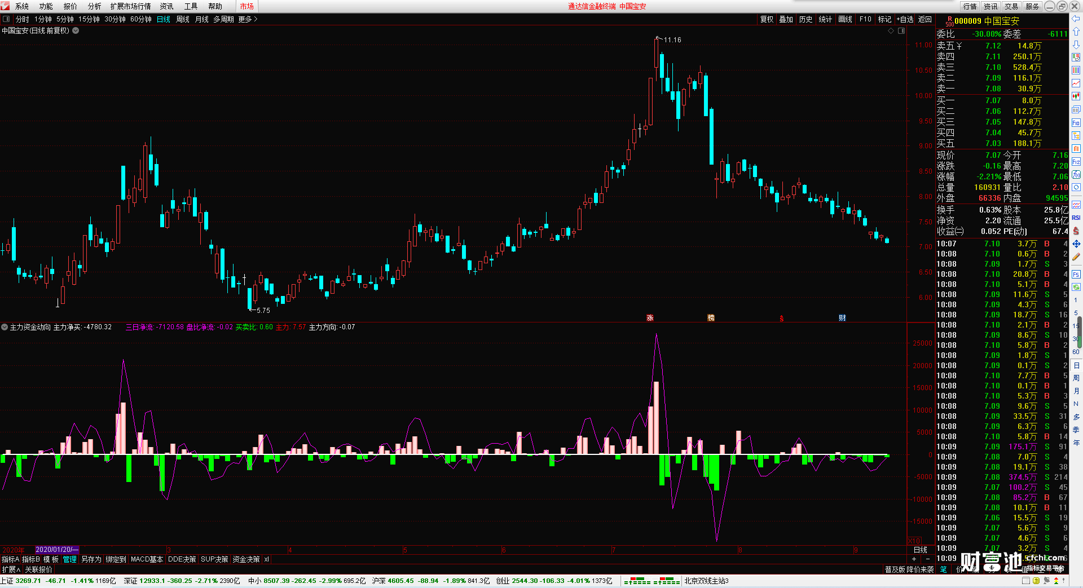Click the 2020/01/20 date marker on timeline
The height and width of the screenshot is (588, 1083).
[x=57, y=550]
